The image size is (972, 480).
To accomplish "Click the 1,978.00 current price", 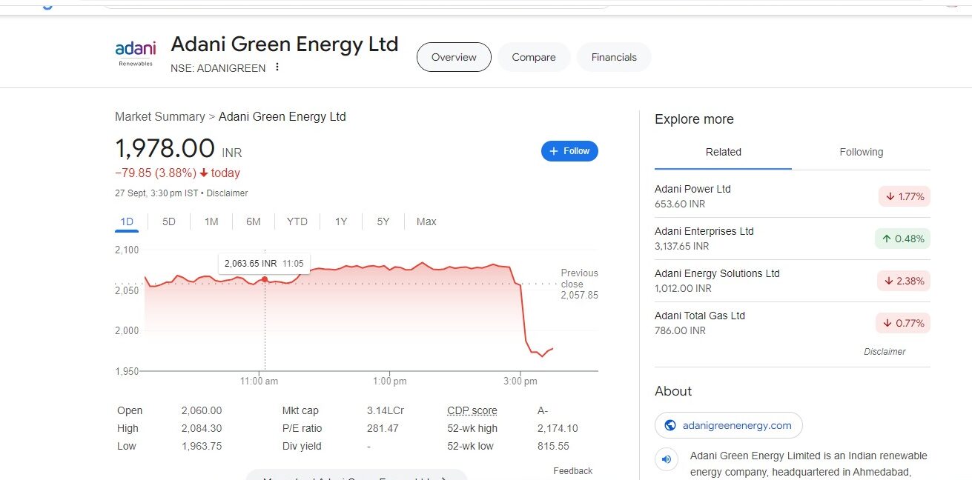I will tap(165, 149).
